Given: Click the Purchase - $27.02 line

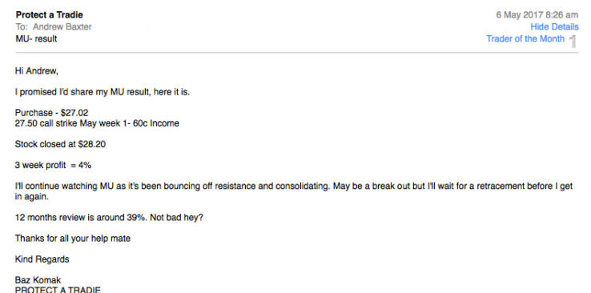Looking at the screenshot, I should click(51, 113).
